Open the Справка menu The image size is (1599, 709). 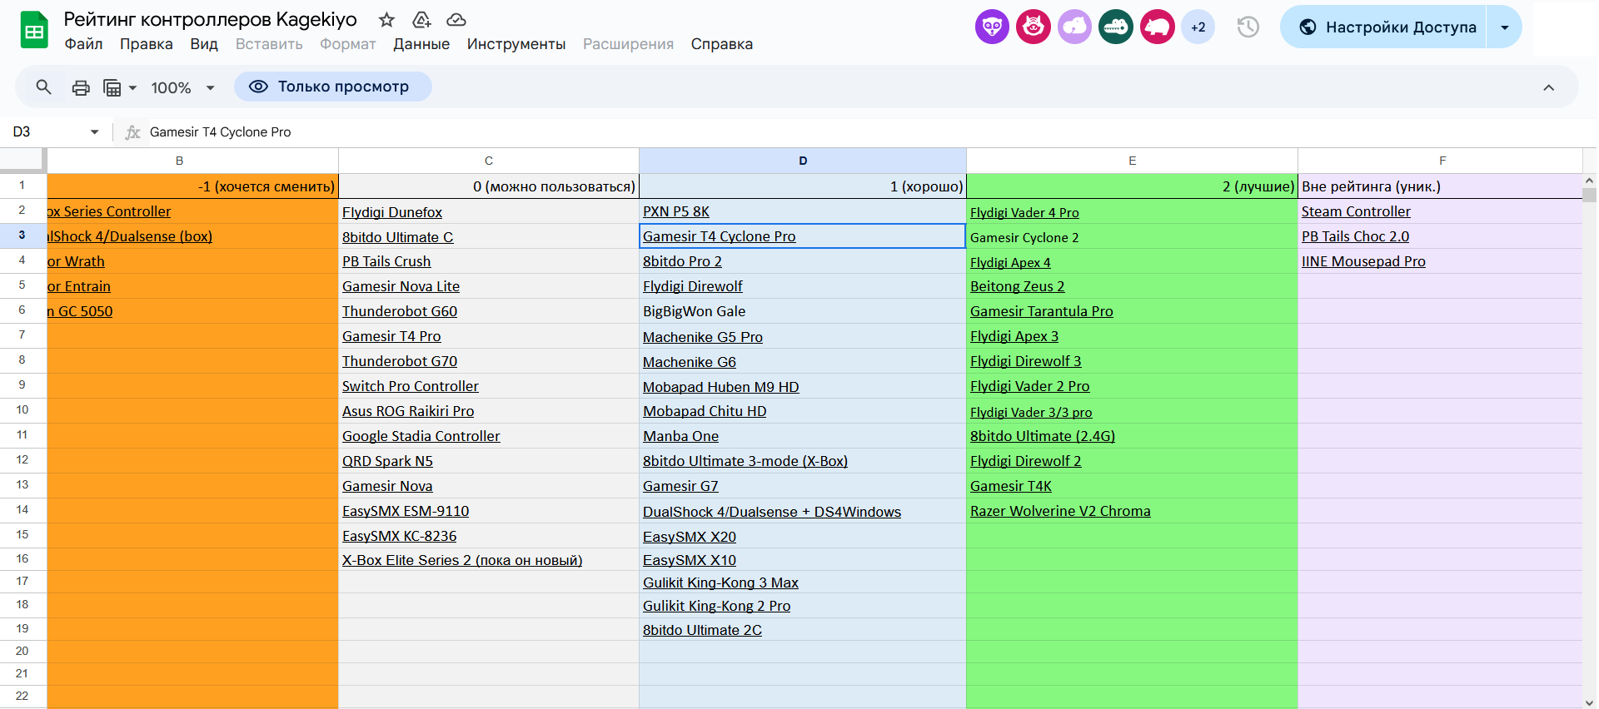click(722, 44)
